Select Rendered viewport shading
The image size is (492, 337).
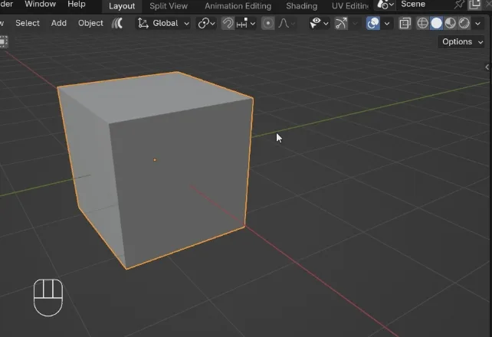[x=464, y=23]
